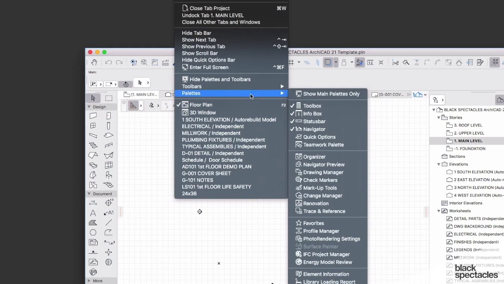Select Show Main Palettes Only

(x=331, y=94)
